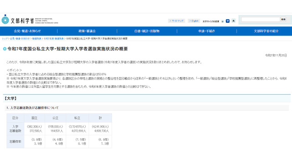
Task: Click heading 1. 入学志願者数及び志願倍率について
Action: point(32,108)
